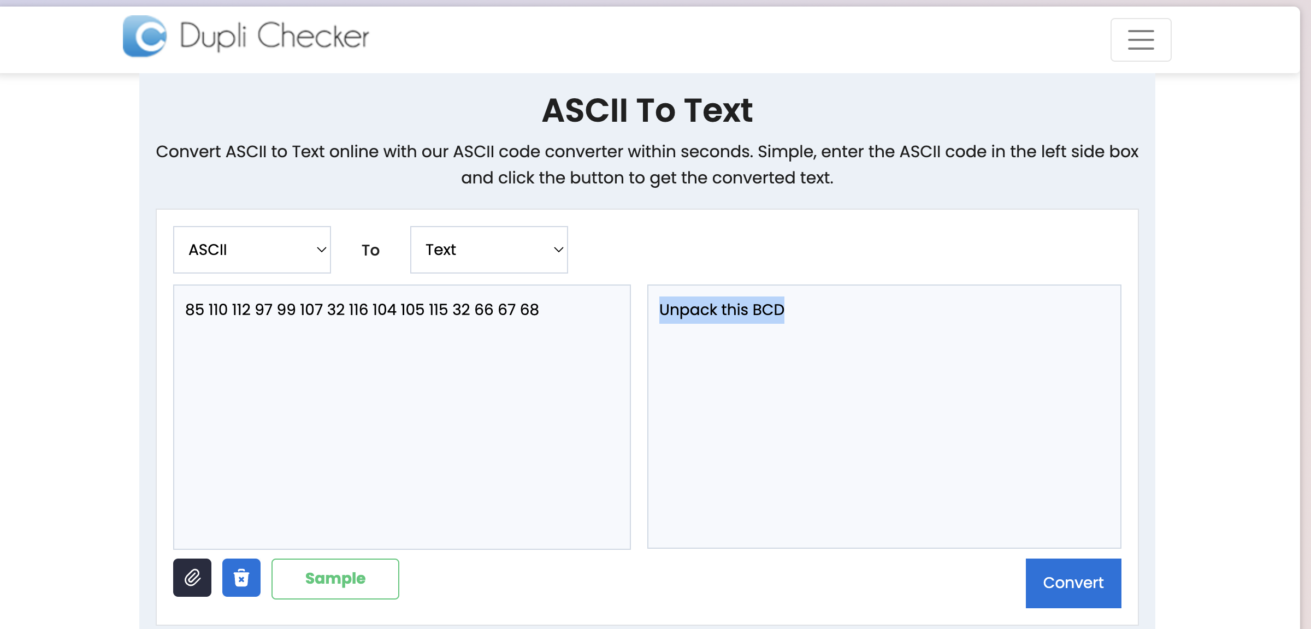Click the highlighted output 'Unpack this BCD'
The height and width of the screenshot is (629, 1311).
point(722,310)
